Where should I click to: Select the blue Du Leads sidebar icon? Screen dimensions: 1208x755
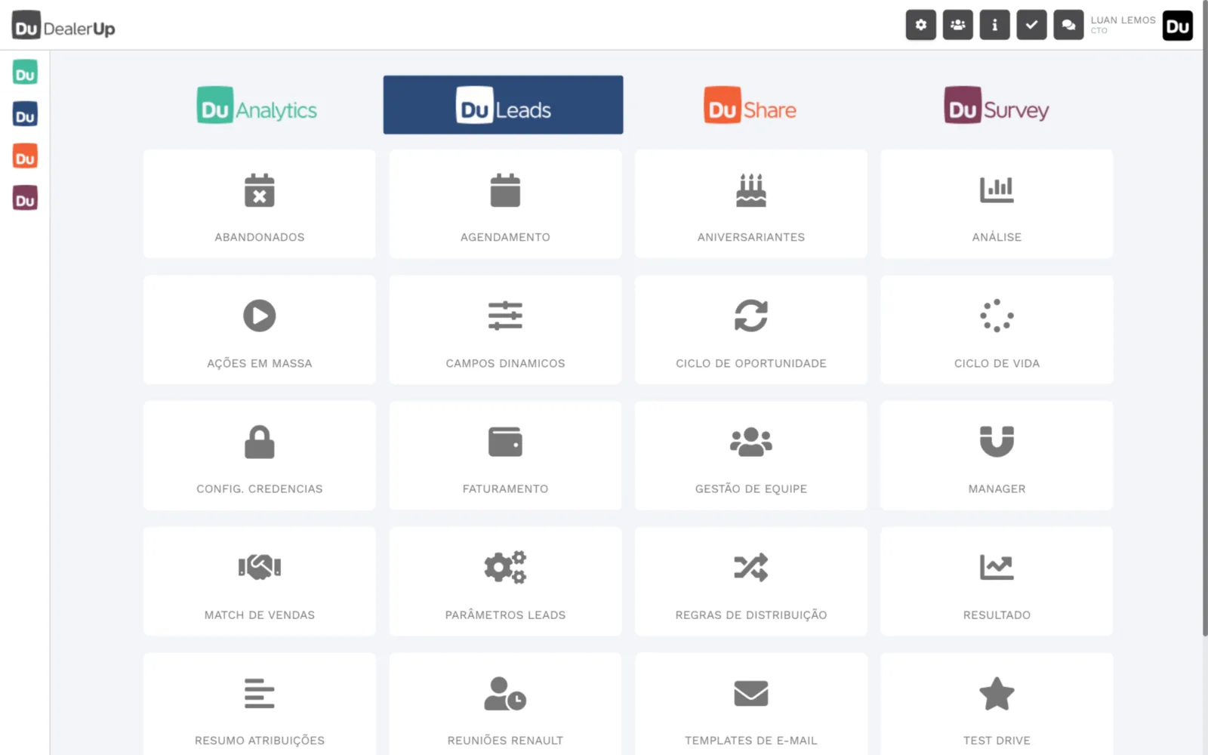pyautogui.click(x=25, y=115)
